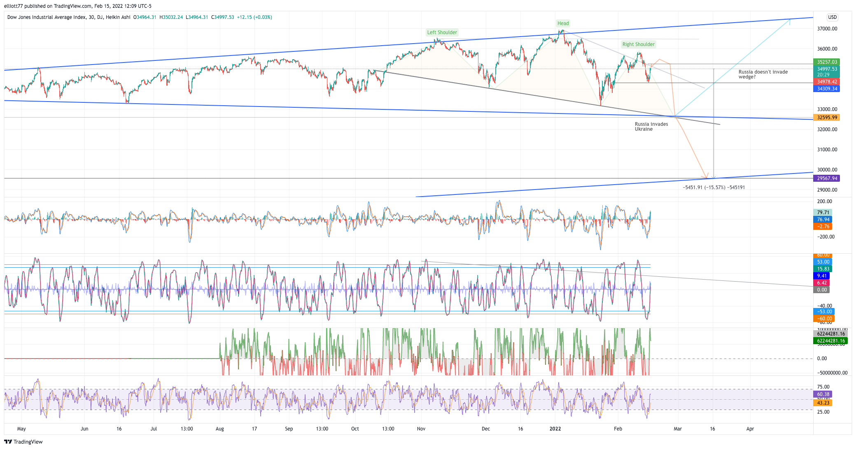Select the Head pattern label
Screen dimensions: 856x449
click(x=563, y=23)
